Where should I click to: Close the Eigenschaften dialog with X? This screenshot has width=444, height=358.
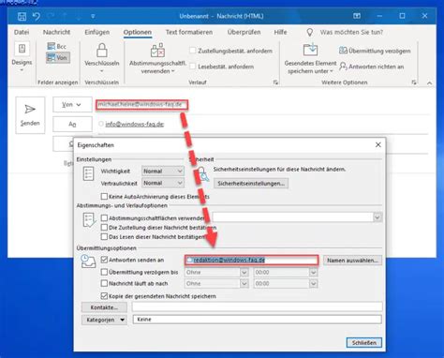point(378,145)
